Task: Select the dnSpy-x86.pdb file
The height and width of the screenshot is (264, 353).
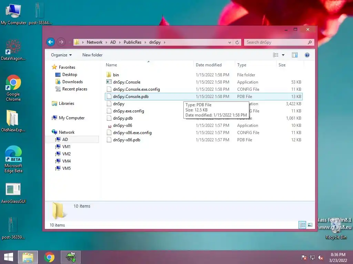Action: pyautogui.click(x=203, y=140)
